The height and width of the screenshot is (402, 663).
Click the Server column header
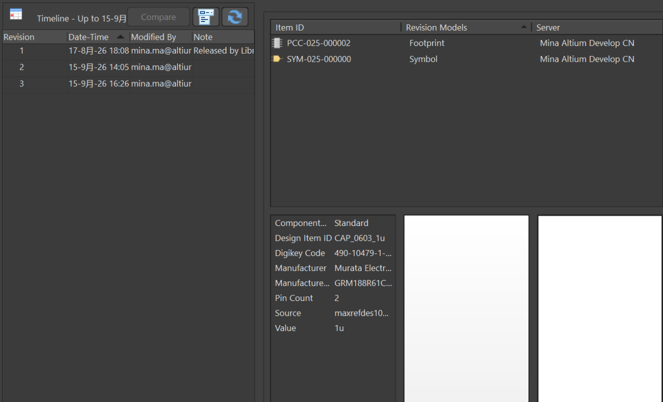pyautogui.click(x=597, y=28)
